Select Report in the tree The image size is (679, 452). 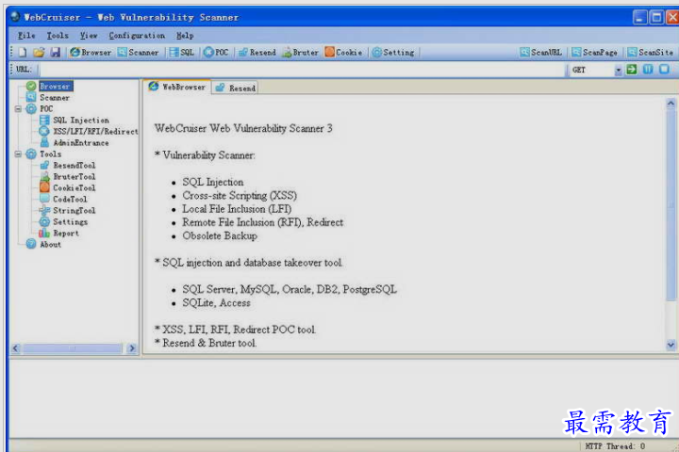(66, 234)
